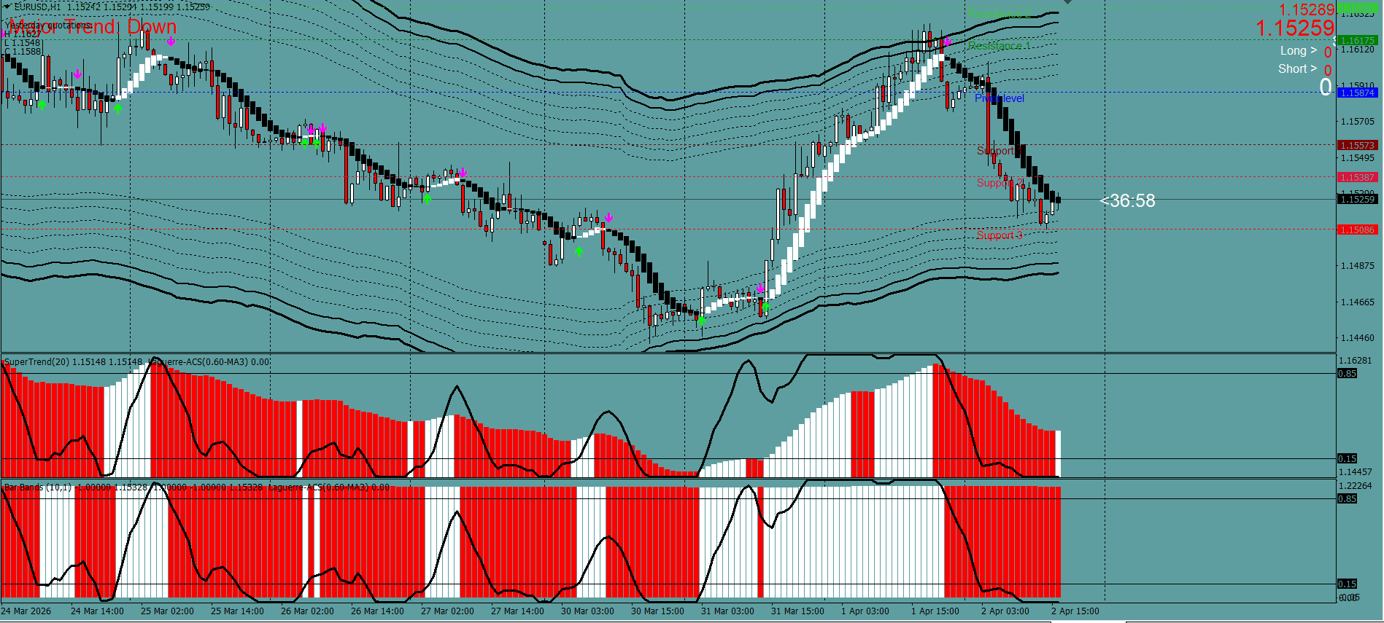Image resolution: width=1384 pixels, height=623 pixels.
Task: Select yesterday's low value 'L 1.1548'
Action: (23, 42)
